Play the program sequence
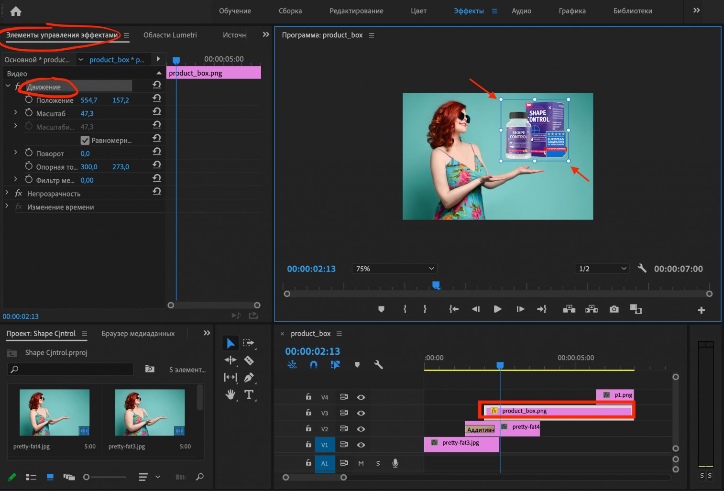The image size is (724, 491). [x=498, y=309]
